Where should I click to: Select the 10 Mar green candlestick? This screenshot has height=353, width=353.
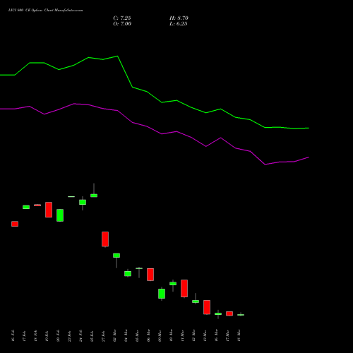[x=173, y=284]
